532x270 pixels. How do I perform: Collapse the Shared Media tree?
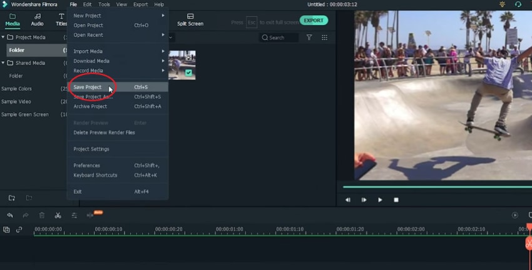click(3, 62)
